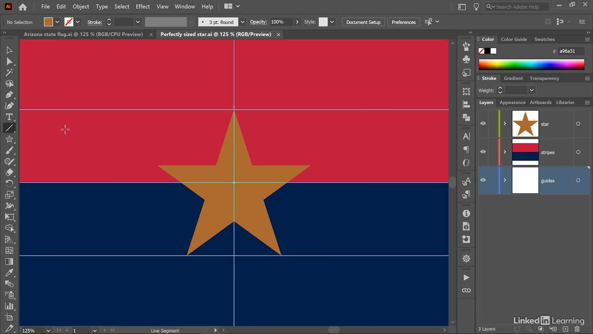
Task: Select the Blend tool
Action: (9, 284)
